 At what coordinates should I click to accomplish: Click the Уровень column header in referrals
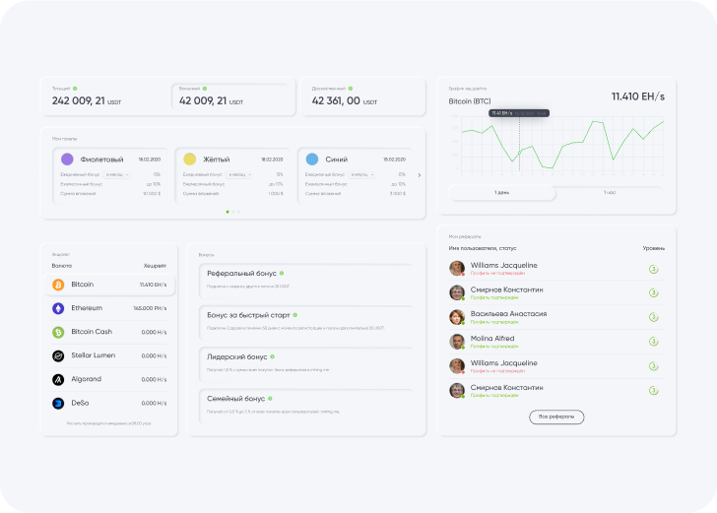[x=654, y=248]
